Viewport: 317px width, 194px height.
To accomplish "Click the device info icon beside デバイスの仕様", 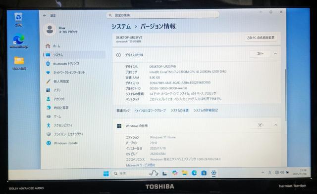I will [119, 55].
